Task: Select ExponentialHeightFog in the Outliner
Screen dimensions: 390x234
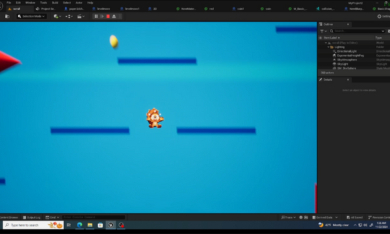Action: point(350,55)
